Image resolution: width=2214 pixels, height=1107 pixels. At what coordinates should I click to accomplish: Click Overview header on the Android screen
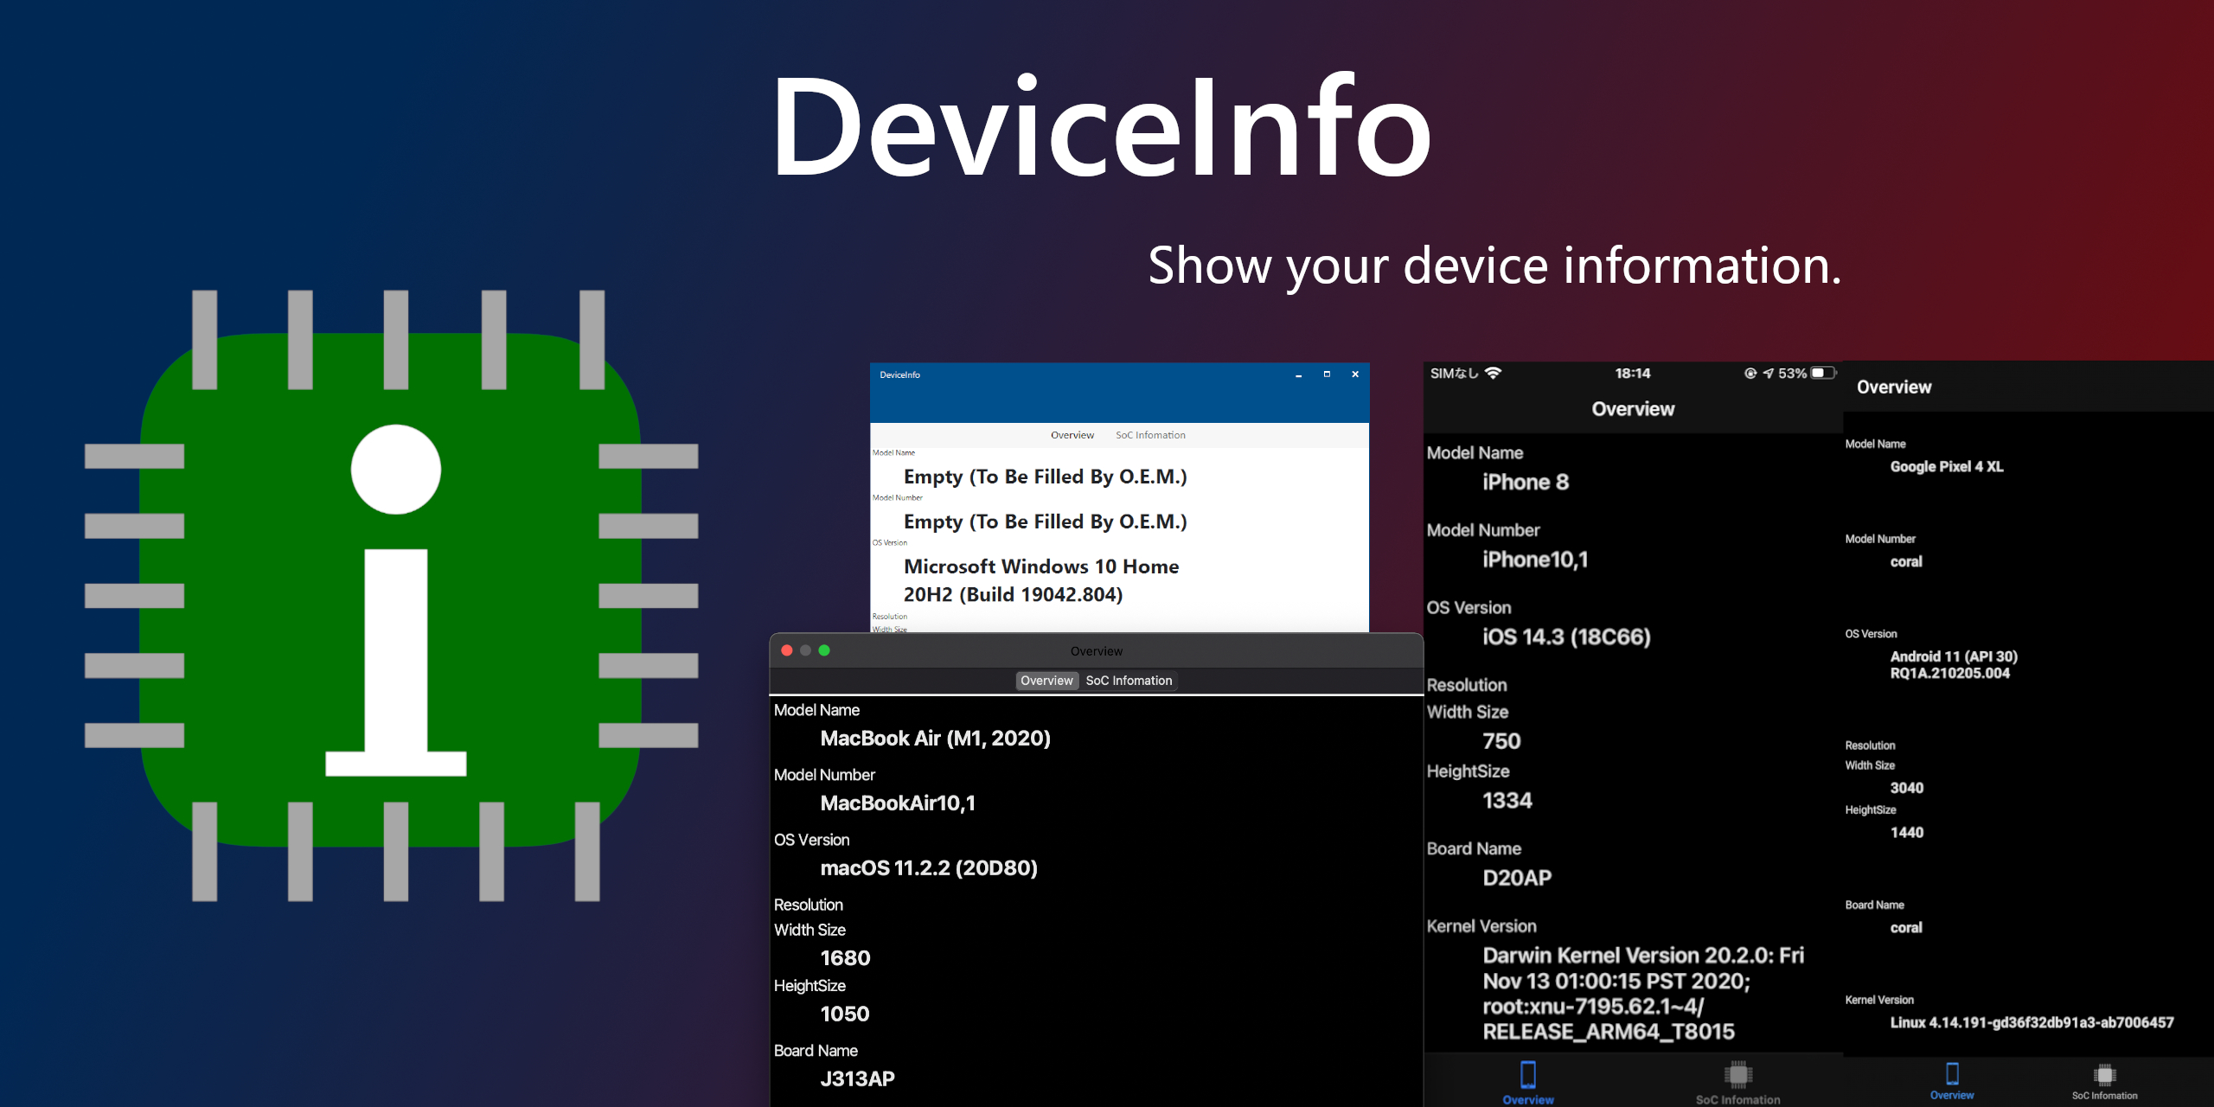click(x=1894, y=387)
